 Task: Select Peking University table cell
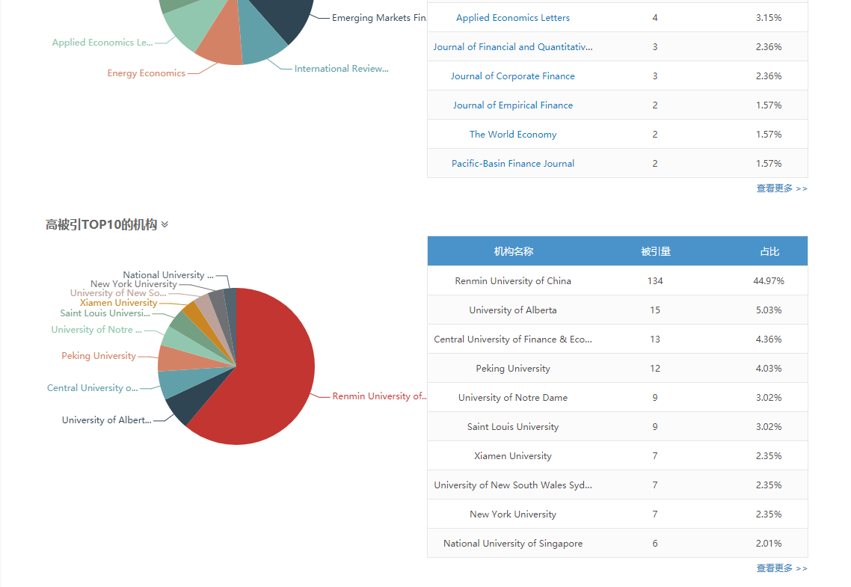[513, 369]
